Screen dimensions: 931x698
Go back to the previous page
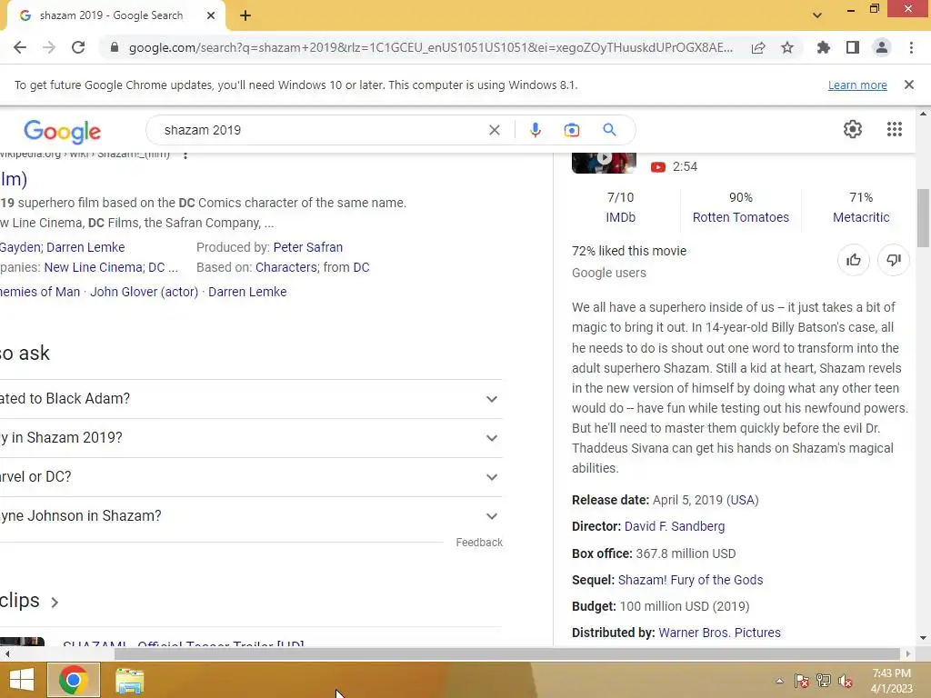click(x=20, y=47)
